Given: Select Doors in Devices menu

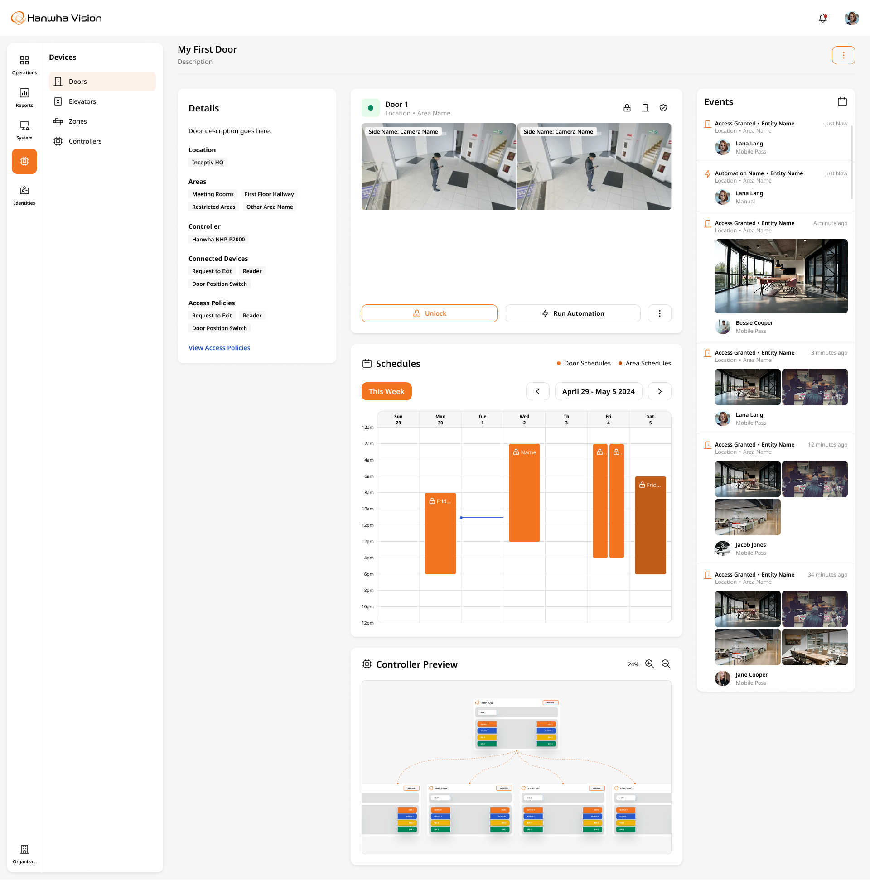Looking at the screenshot, I should (x=102, y=82).
